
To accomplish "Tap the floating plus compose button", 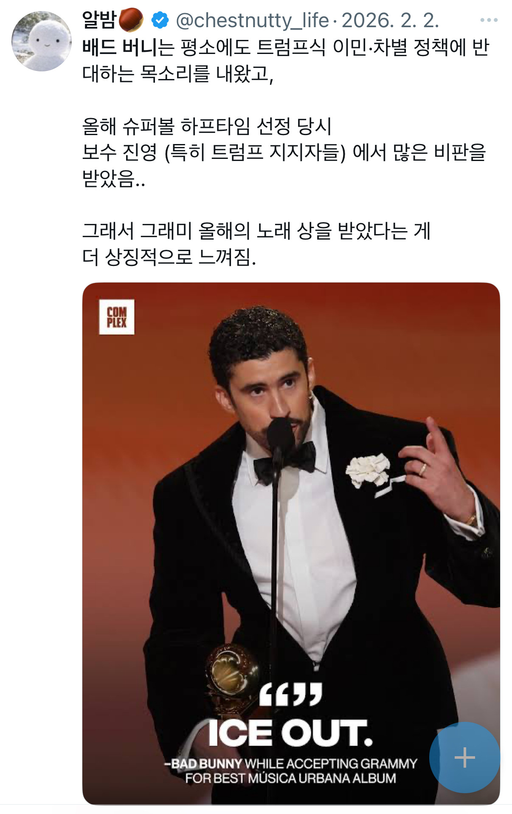I will (464, 757).
